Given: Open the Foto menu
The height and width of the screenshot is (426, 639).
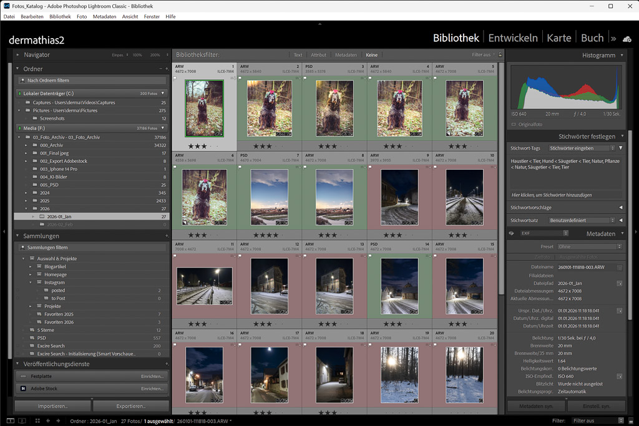Looking at the screenshot, I should tap(83, 16).
